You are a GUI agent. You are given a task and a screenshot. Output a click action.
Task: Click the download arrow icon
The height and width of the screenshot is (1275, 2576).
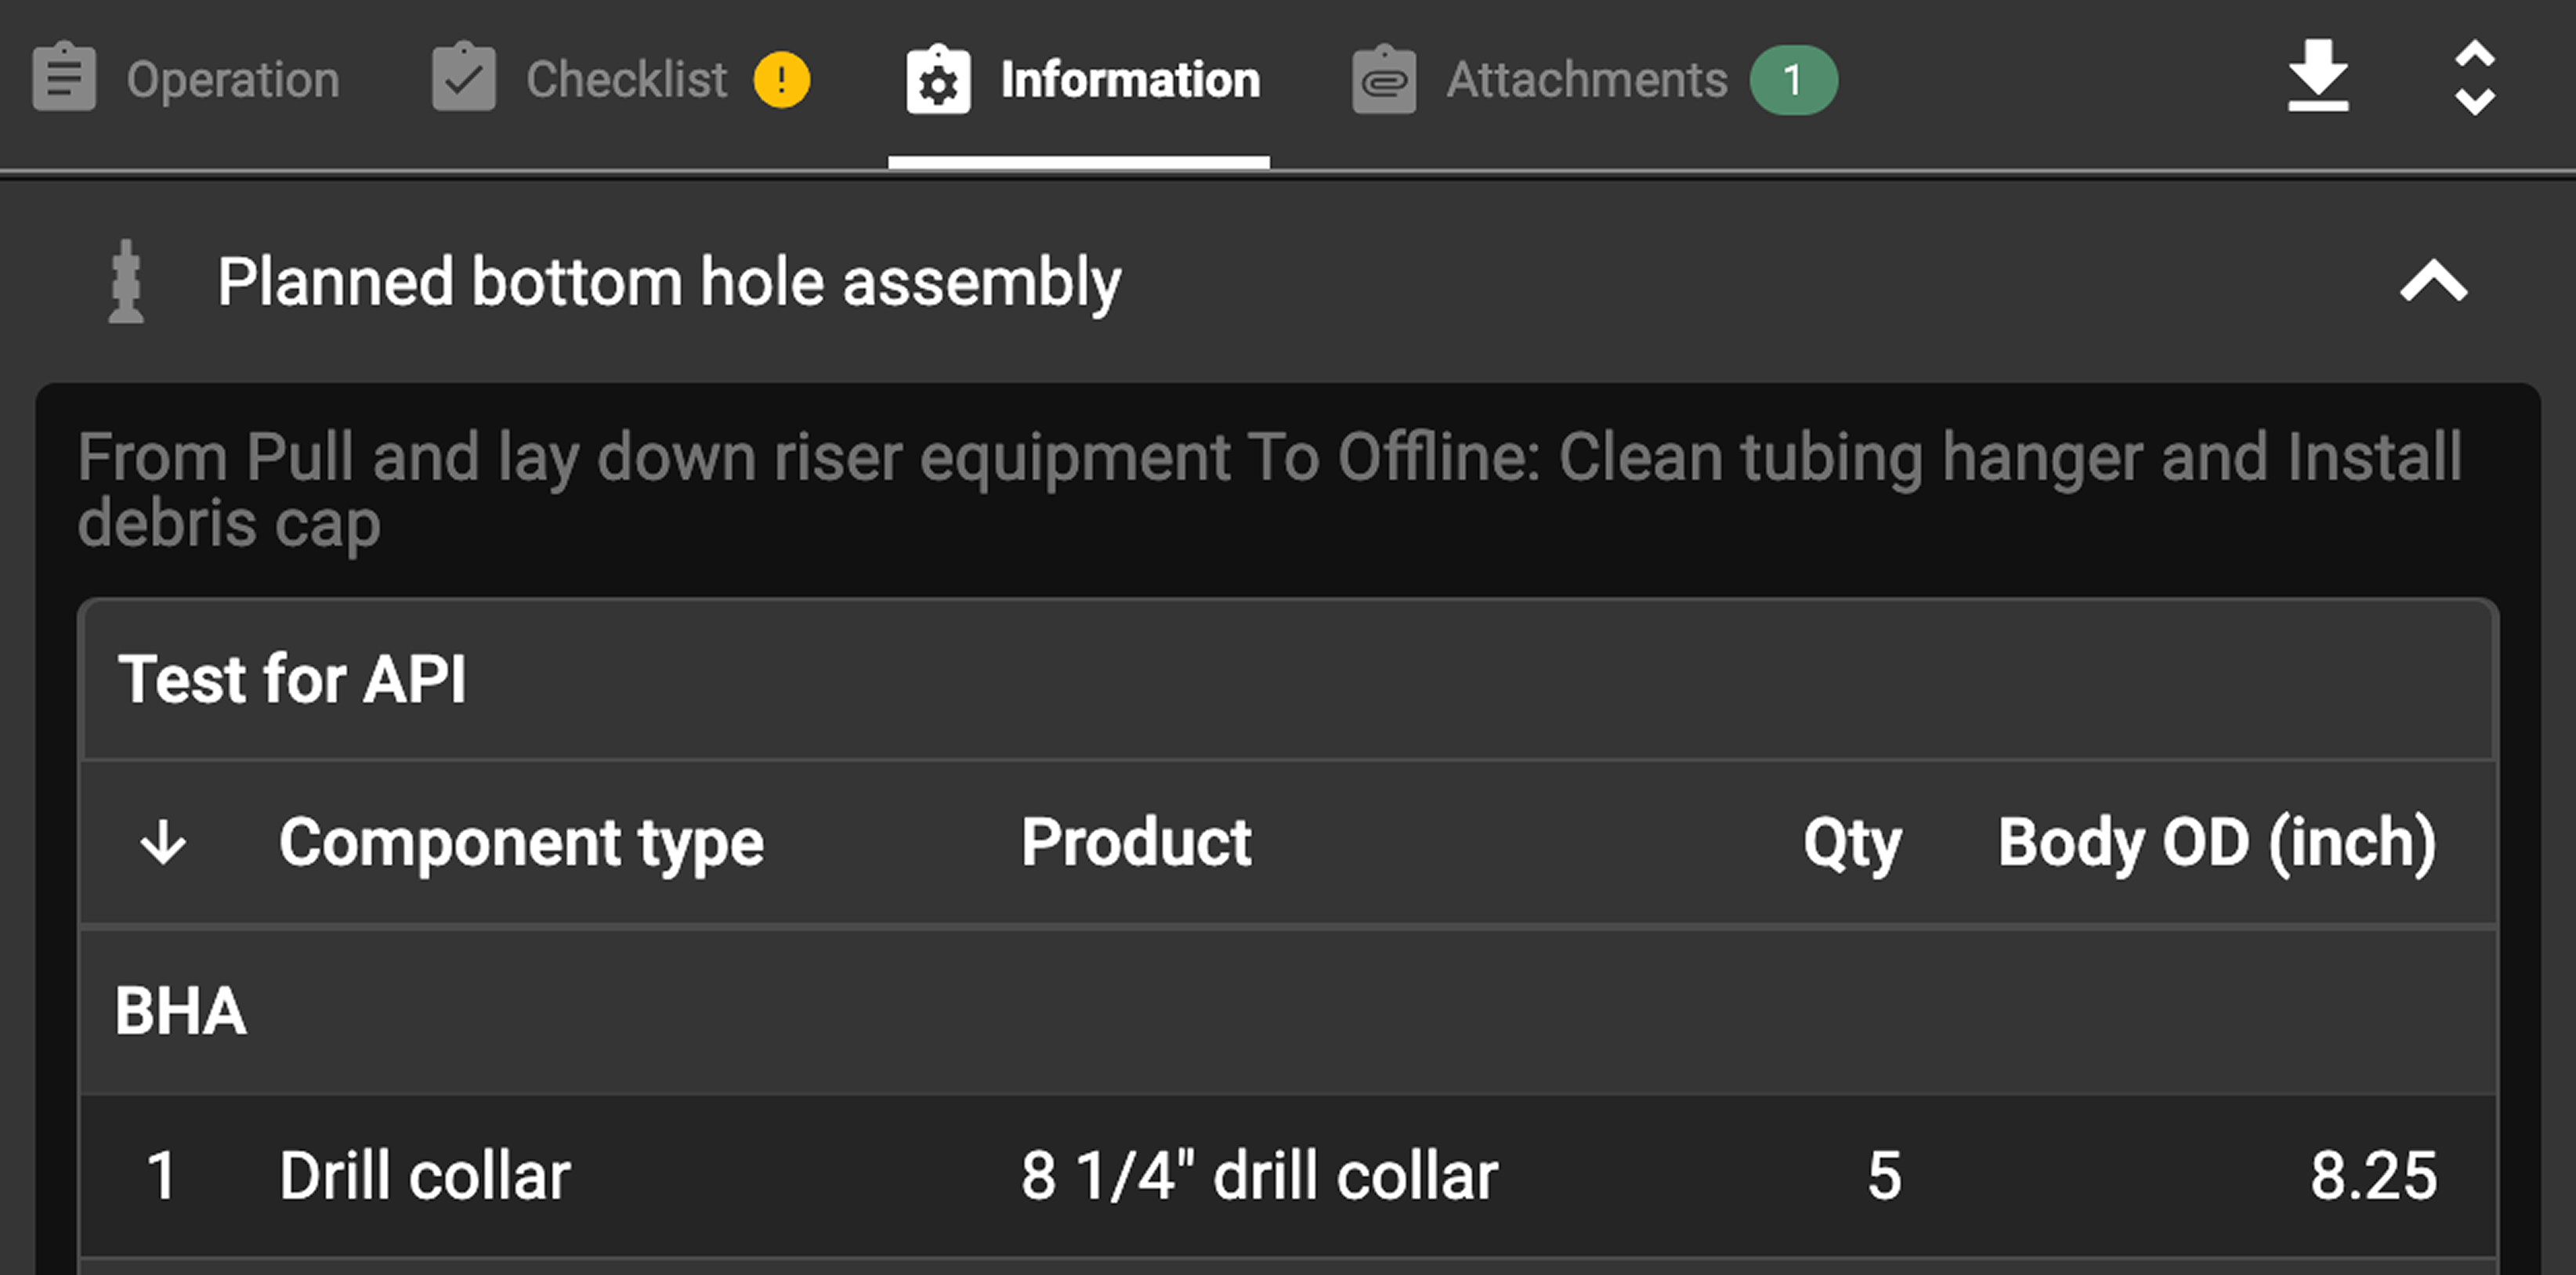click(x=2317, y=76)
